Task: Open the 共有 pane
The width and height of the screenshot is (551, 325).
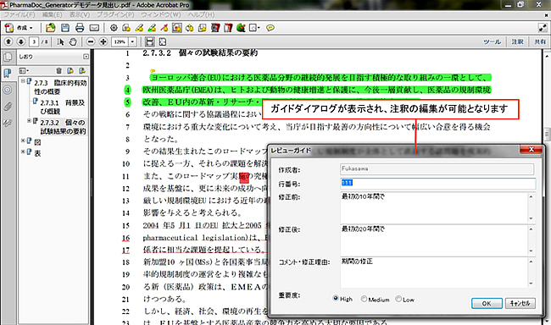Action: tap(540, 41)
